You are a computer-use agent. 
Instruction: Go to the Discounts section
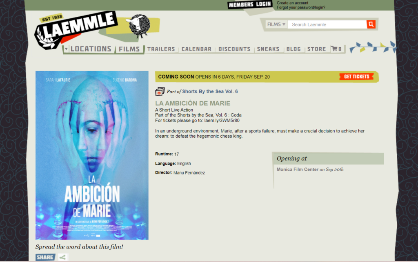(235, 49)
